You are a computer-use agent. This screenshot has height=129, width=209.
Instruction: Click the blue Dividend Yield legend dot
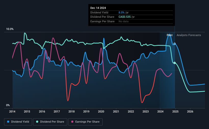(8, 122)
